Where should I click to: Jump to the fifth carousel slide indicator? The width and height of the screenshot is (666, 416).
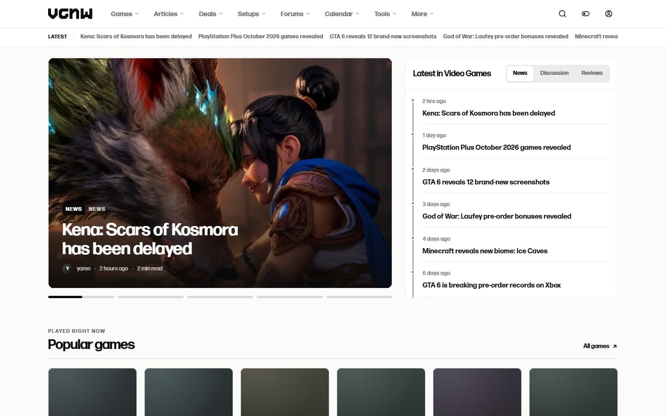click(x=359, y=297)
